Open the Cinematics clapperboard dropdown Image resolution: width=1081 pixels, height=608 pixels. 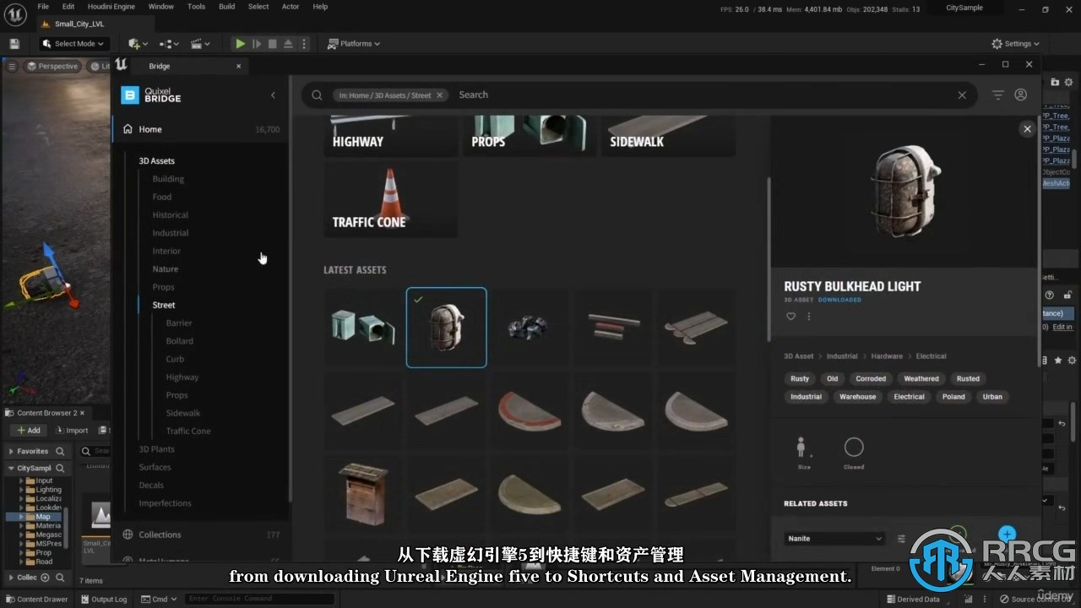pos(200,44)
